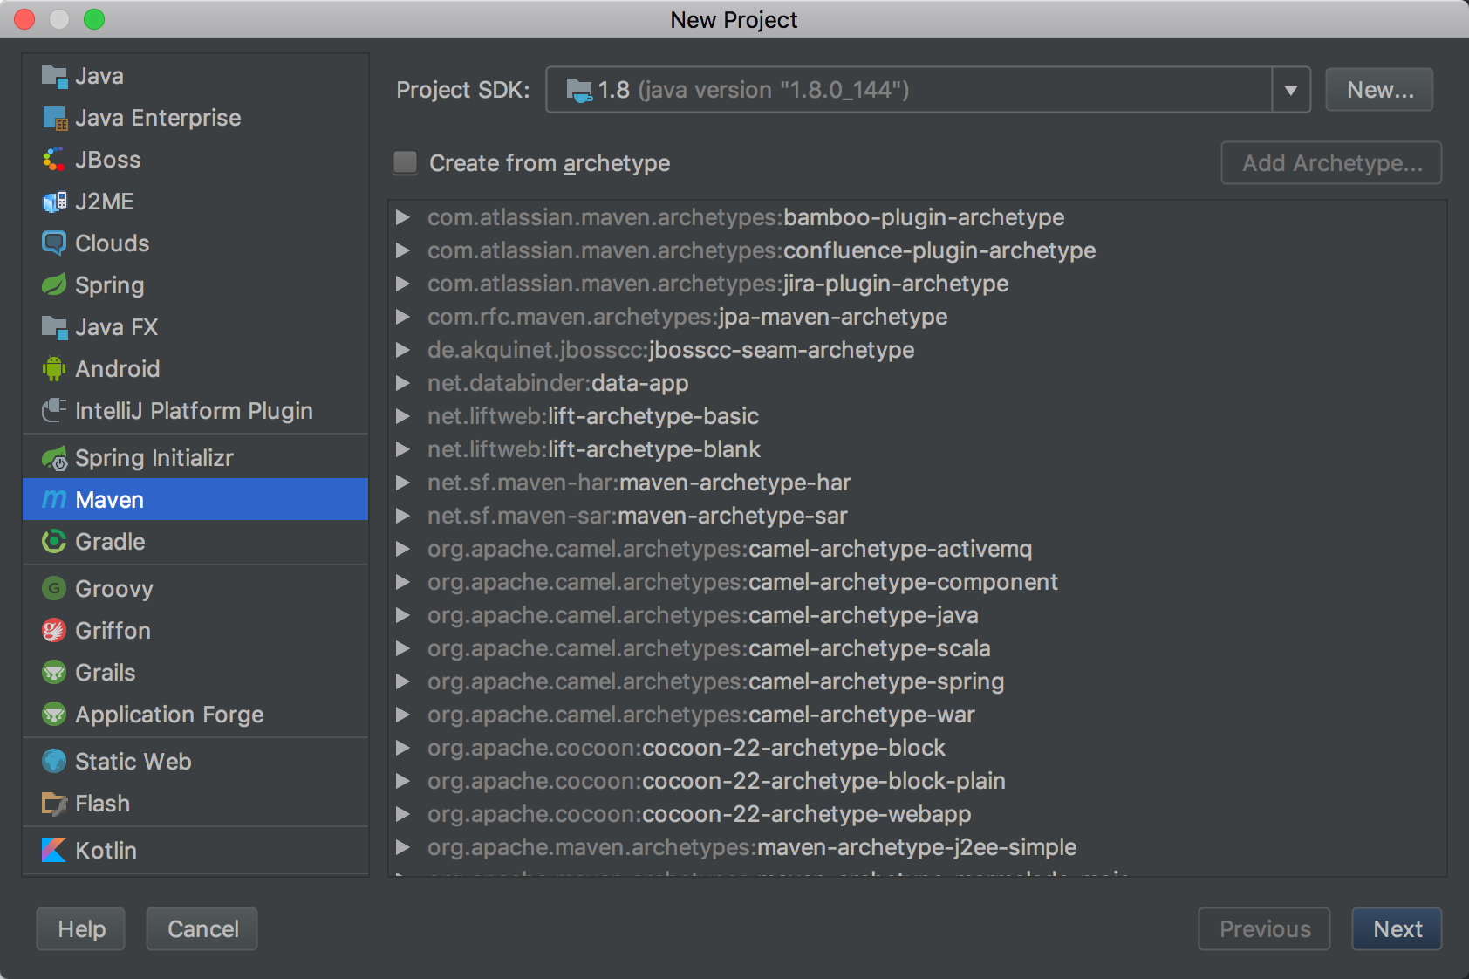Select maven-archetype-sar row text
The width and height of the screenshot is (1469, 979).
(x=638, y=516)
